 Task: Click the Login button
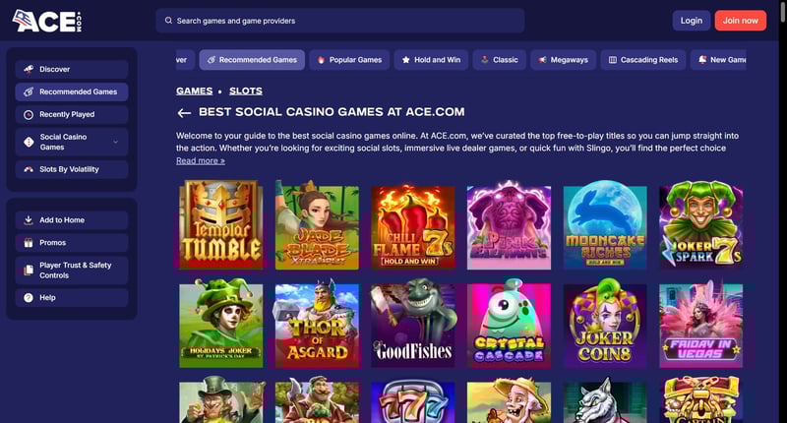point(692,21)
